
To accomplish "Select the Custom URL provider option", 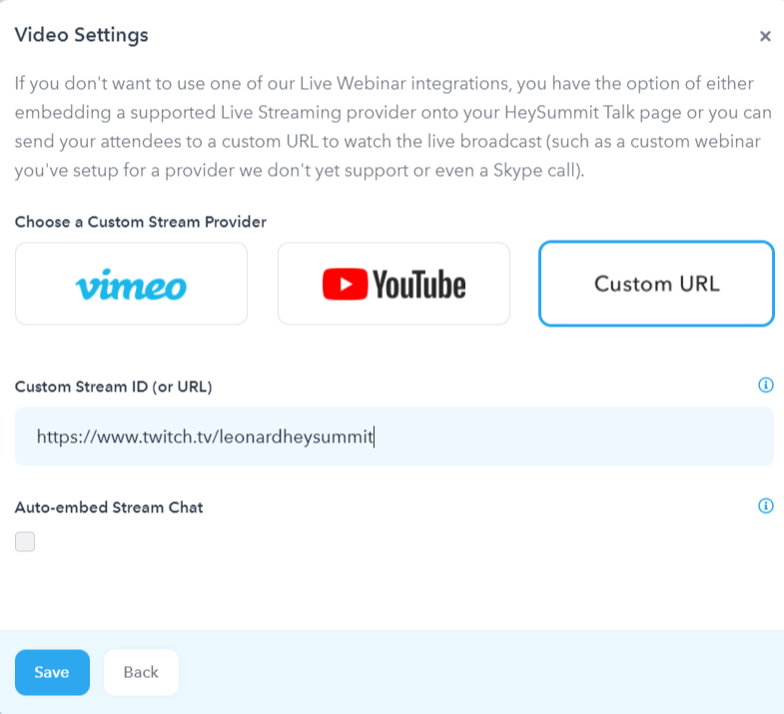I will (656, 284).
